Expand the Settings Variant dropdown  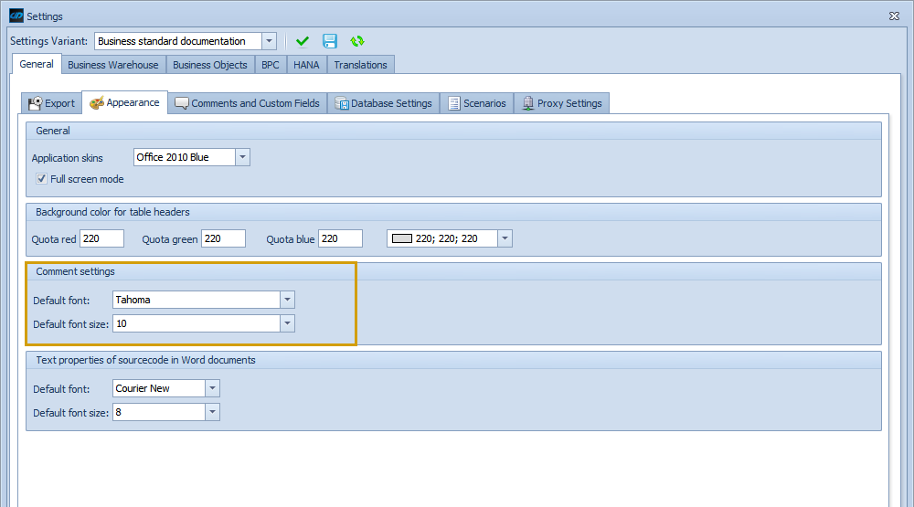pyautogui.click(x=269, y=41)
